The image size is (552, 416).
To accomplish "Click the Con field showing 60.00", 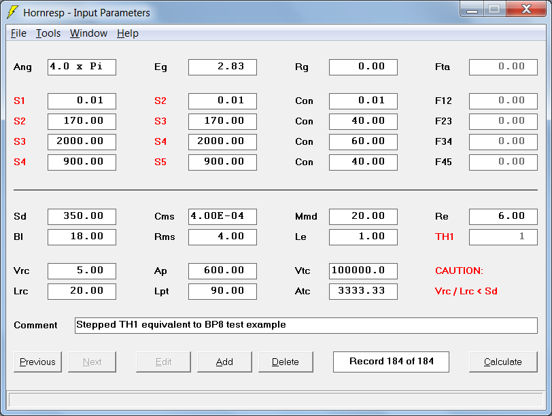I will pyautogui.click(x=363, y=142).
